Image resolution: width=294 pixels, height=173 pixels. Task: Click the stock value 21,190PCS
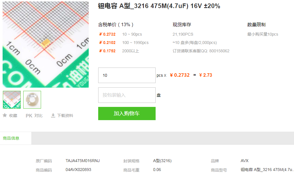pos(183,34)
